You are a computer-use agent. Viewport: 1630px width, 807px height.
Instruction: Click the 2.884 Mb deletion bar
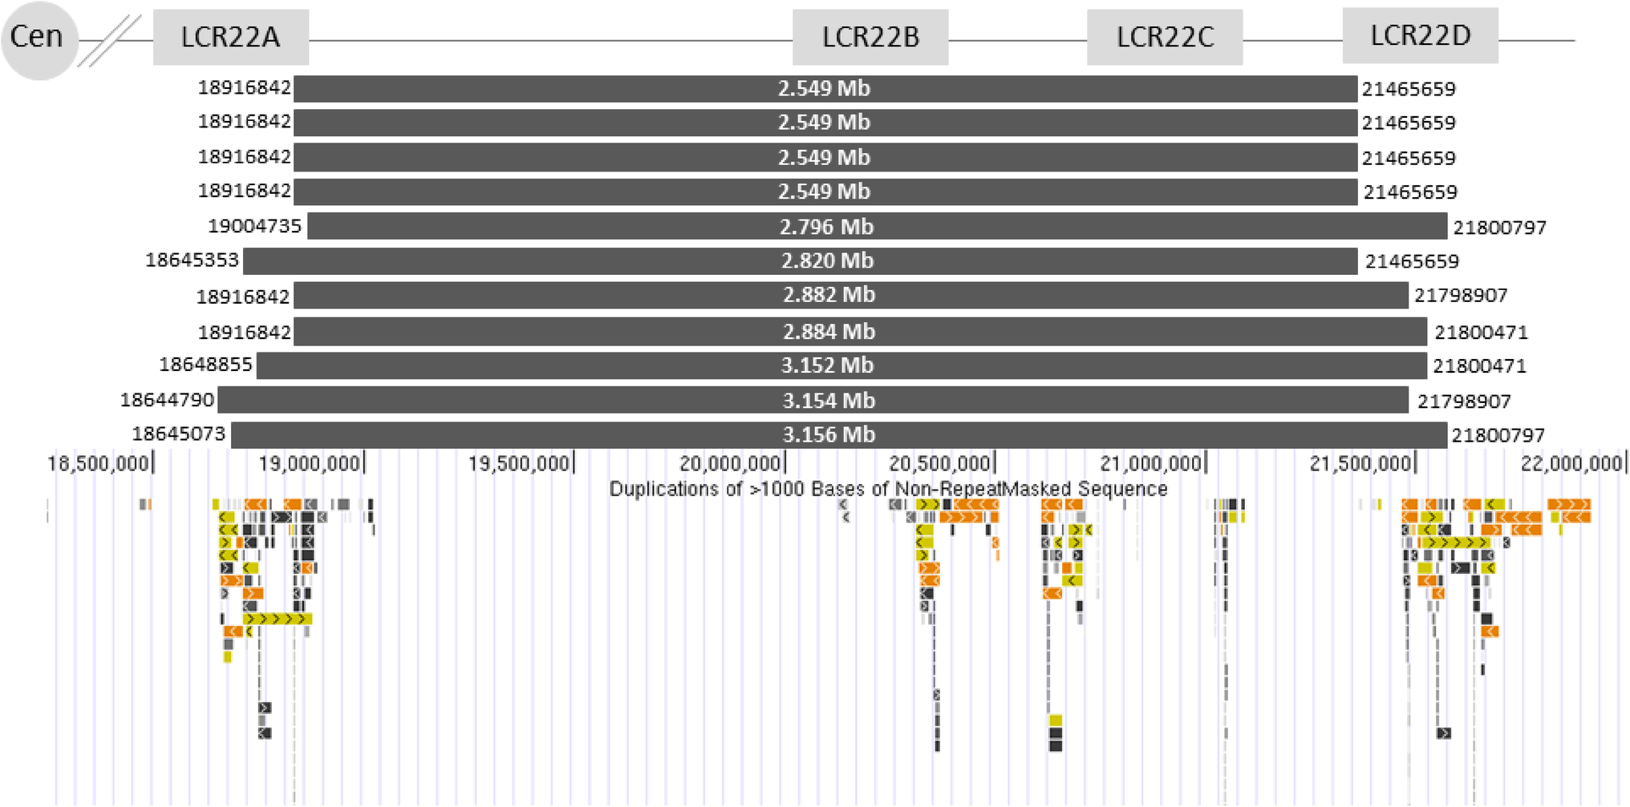[860, 332]
